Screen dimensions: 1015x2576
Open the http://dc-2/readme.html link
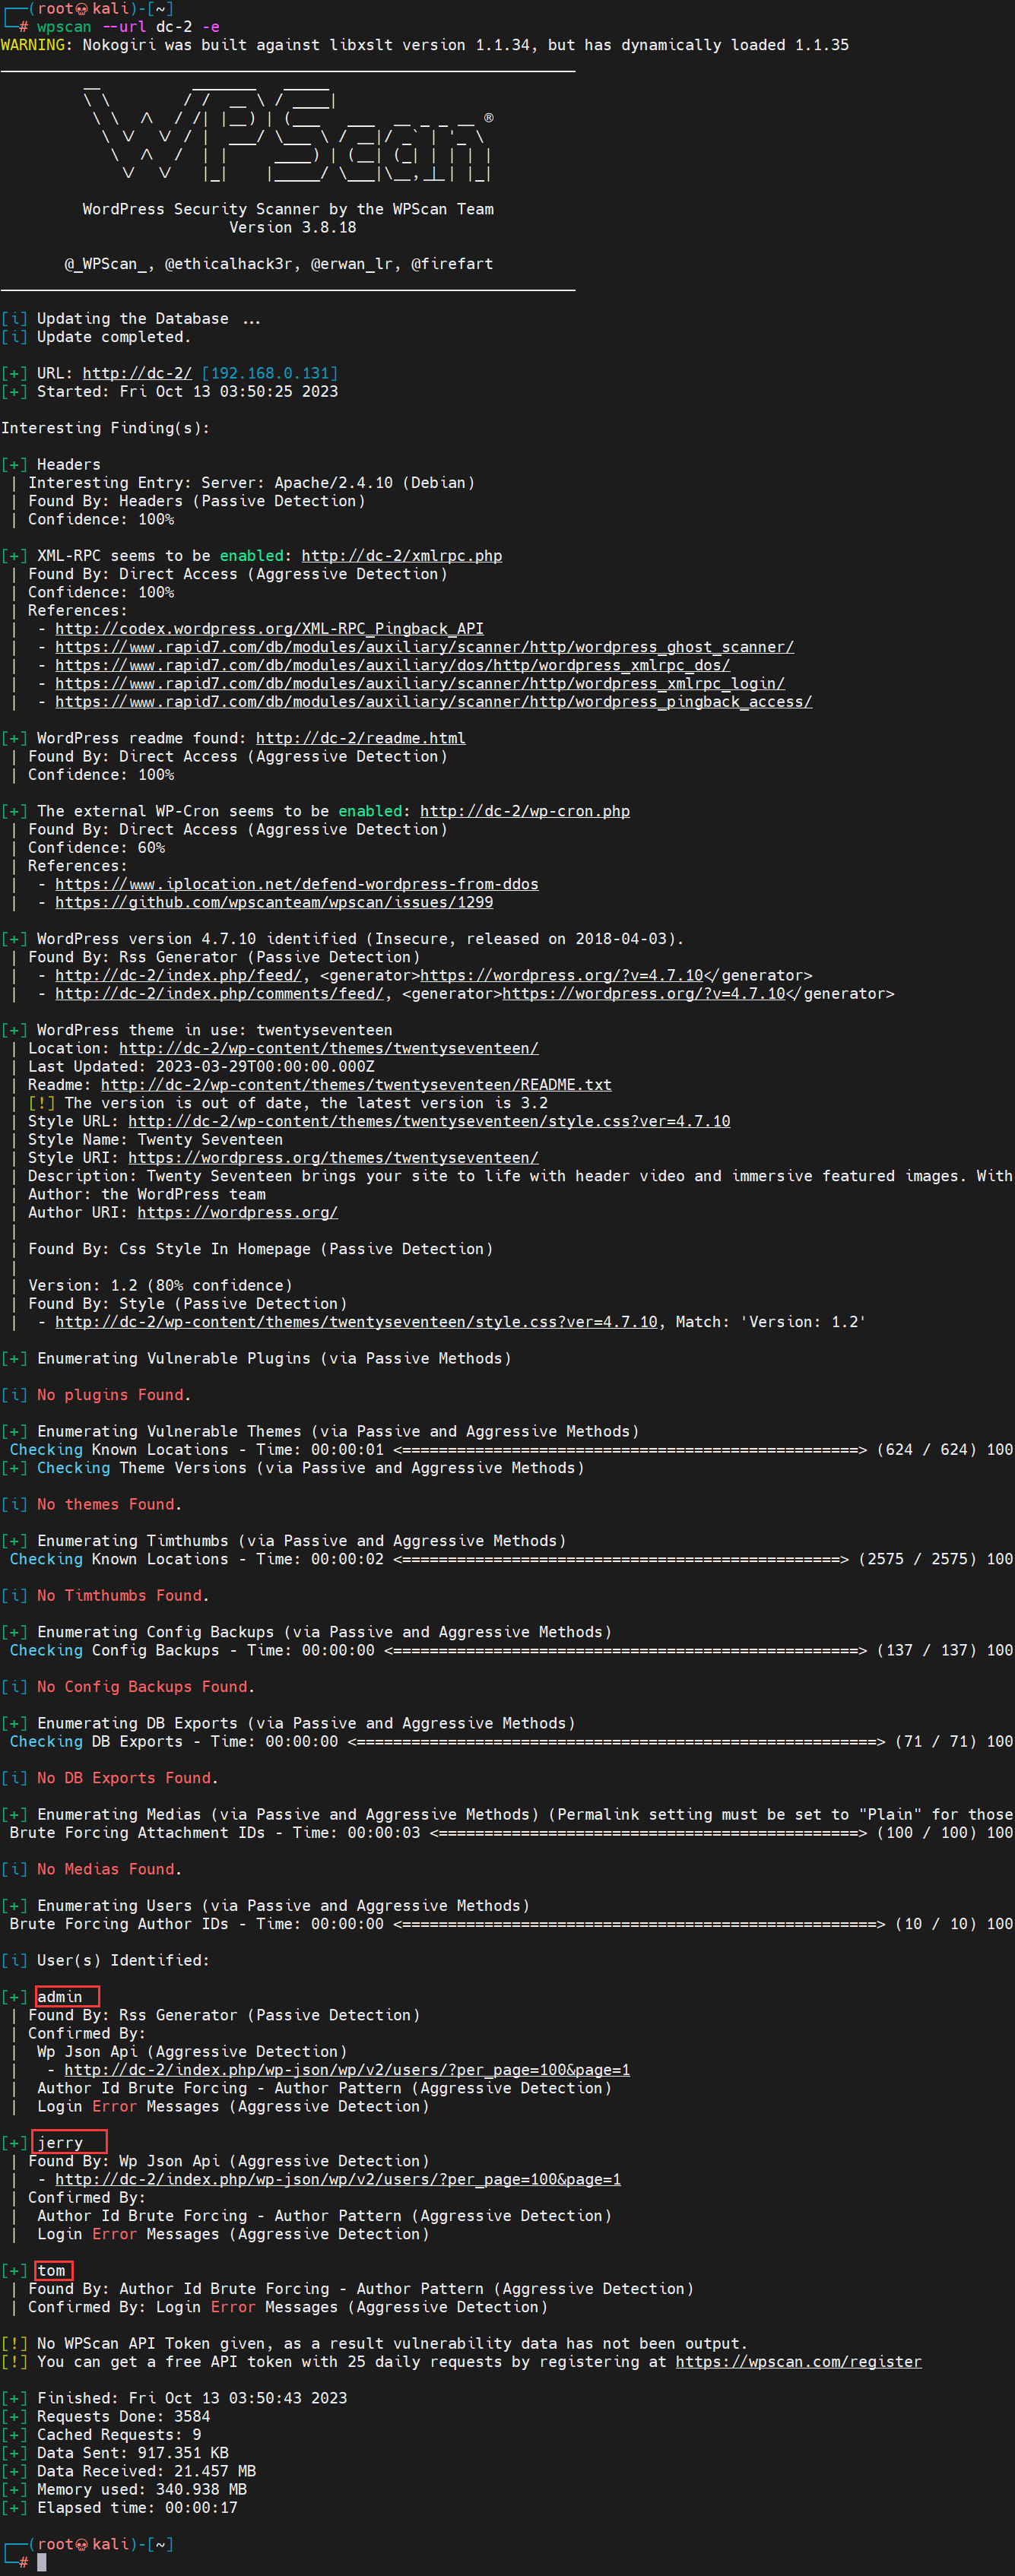click(361, 738)
